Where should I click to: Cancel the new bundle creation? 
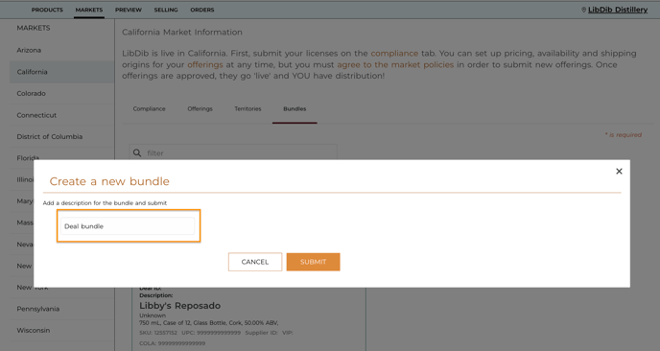pos(255,262)
